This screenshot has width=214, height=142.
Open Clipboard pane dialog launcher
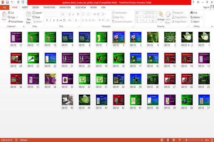(x=24, y=26)
